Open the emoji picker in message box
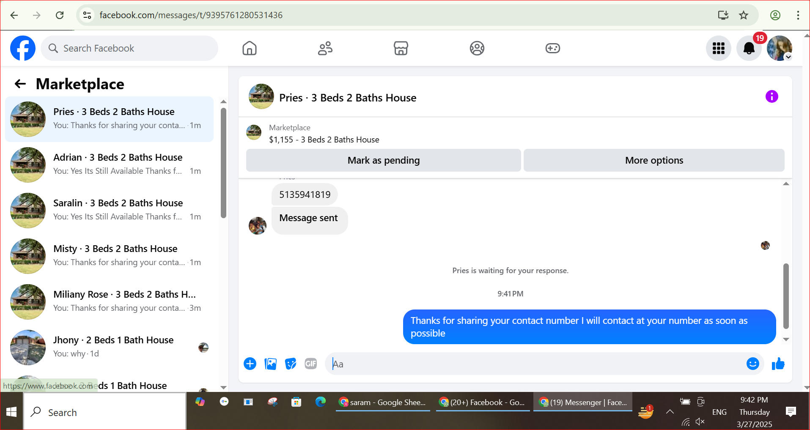The image size is (810, 430). click(753, 364)
